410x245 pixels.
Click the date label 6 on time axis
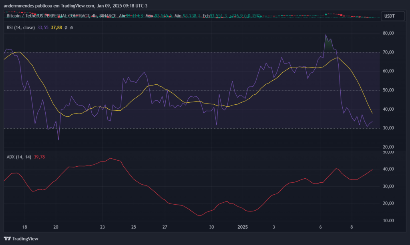coord(321,227)
